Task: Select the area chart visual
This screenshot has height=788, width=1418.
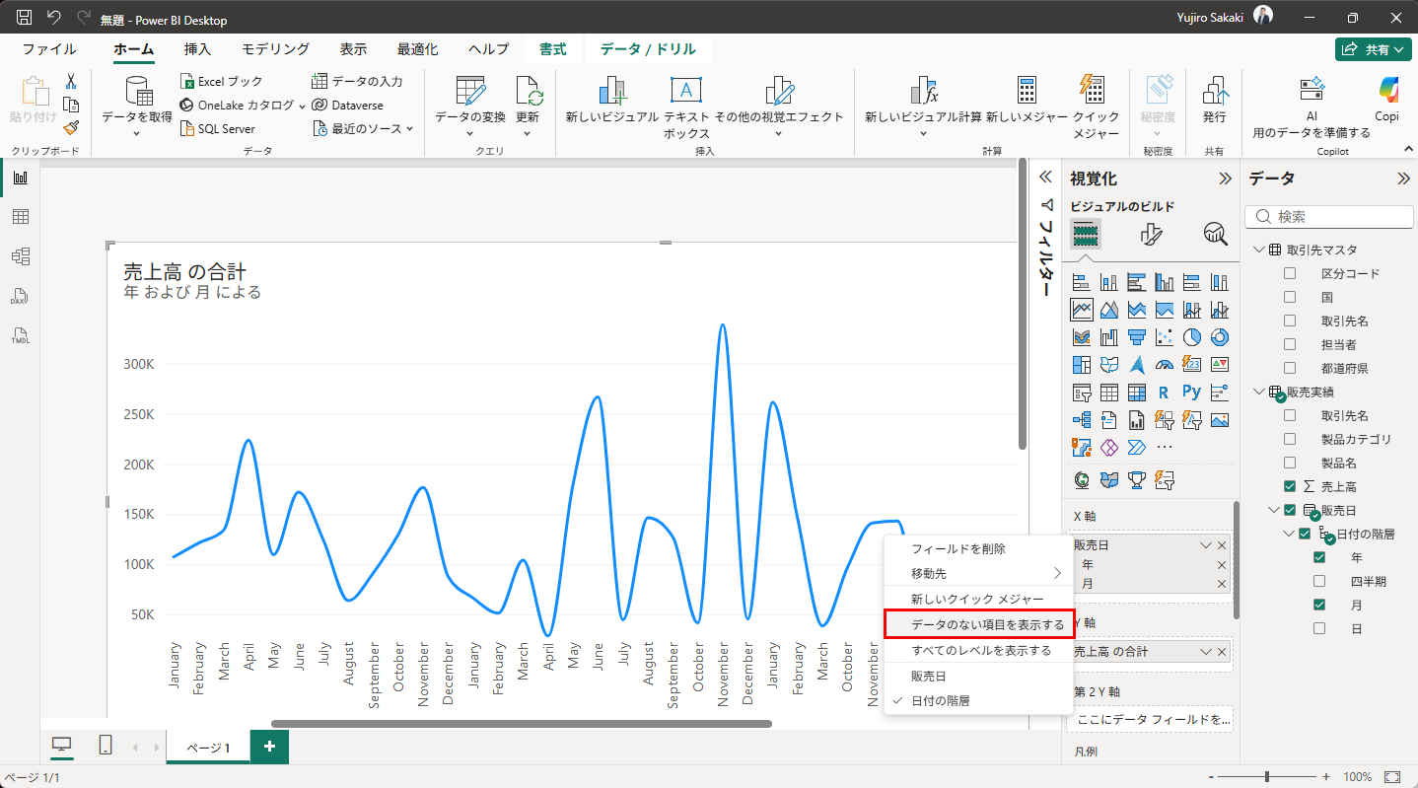Action: click(x=1108, y=310)
